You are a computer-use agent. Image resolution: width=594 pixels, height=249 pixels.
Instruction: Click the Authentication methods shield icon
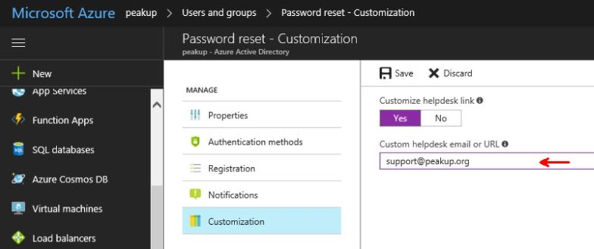tap(195, 142)
